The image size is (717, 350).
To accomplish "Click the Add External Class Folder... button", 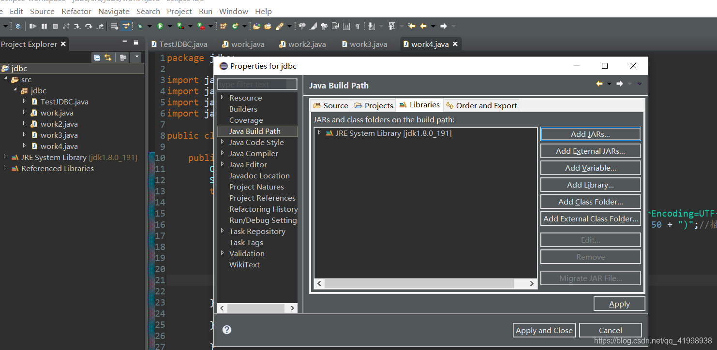I will tap(590, 219).
